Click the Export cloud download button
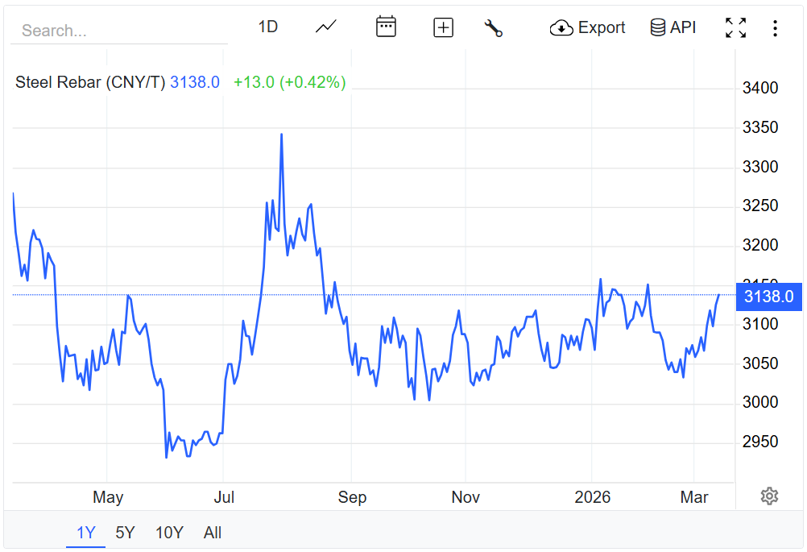807x552 pixels. pos(587,28)
